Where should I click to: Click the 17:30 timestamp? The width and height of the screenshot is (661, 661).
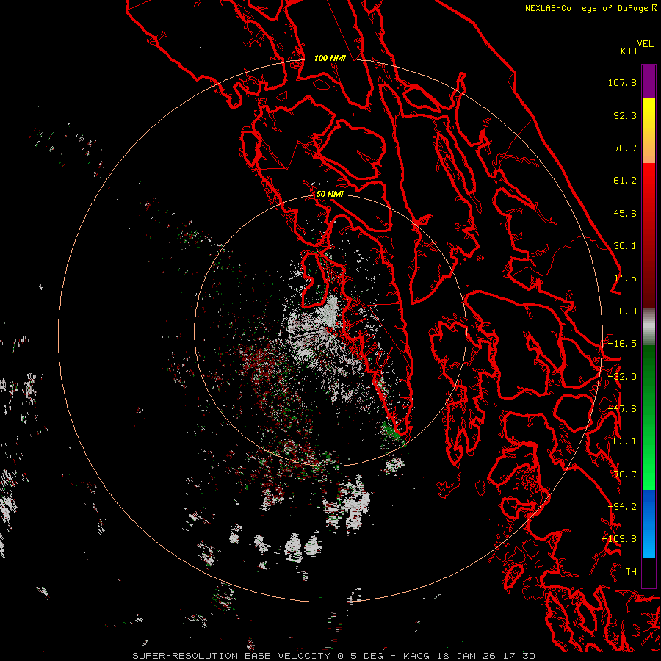[520, 656]
